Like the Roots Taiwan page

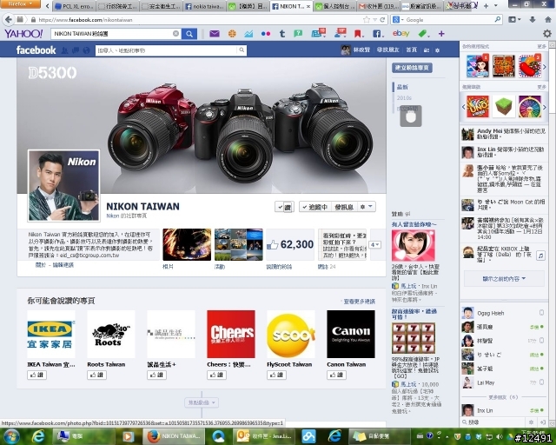coord(96,375)
